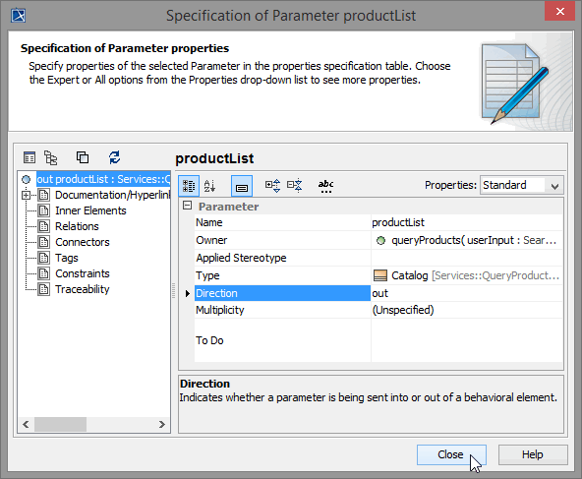Select the Constraints tree item
This screenshot has height=479, width=582.
click(x=83, y=273)
